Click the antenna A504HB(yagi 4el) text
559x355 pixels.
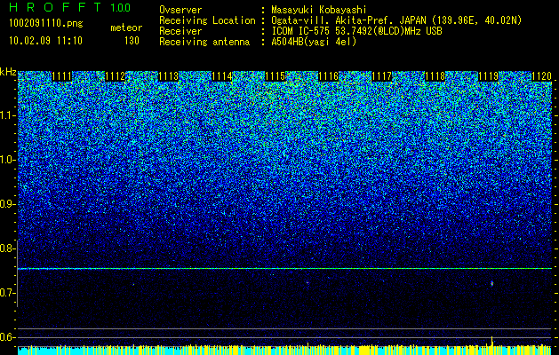click(x=314, y=42)
